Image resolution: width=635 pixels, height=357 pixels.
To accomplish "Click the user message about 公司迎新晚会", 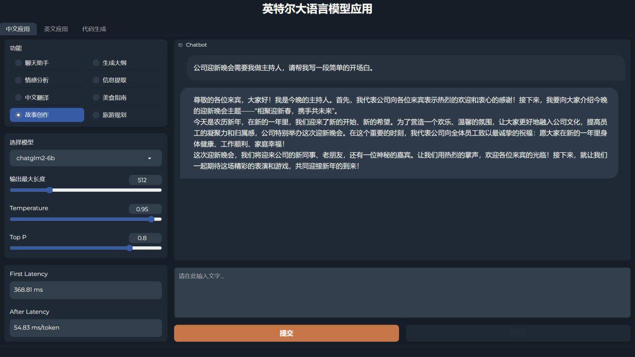I will [405, 68].
